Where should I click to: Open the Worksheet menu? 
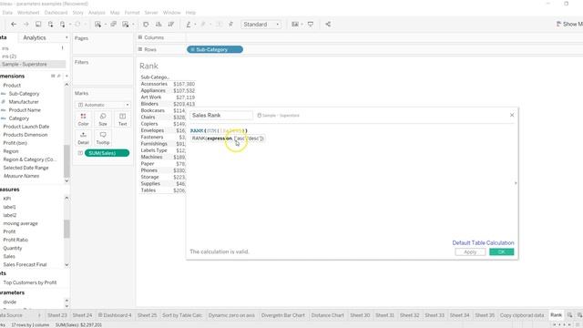28,13
